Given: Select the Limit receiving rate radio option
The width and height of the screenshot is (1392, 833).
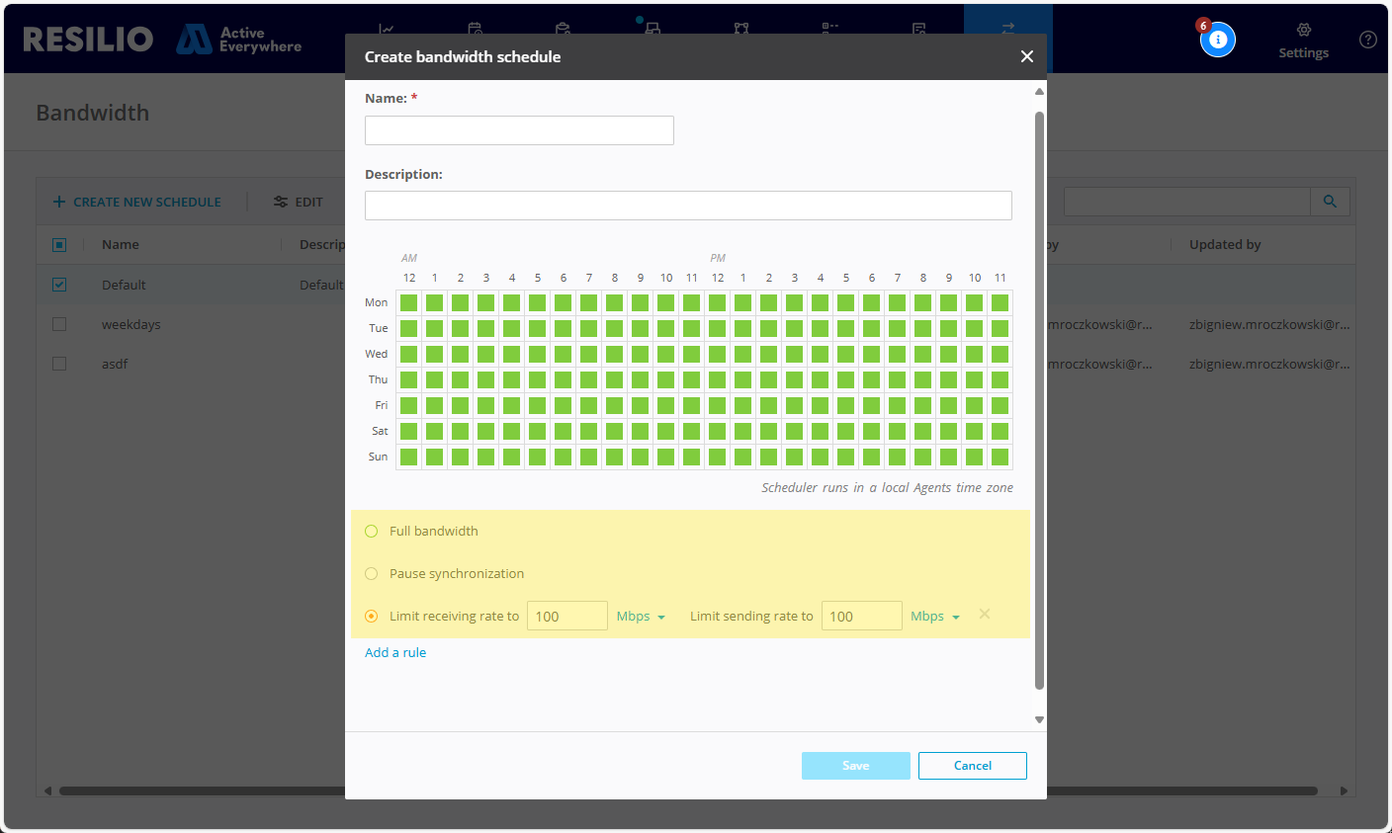Looking at the screenshot, I should [372, 617].
